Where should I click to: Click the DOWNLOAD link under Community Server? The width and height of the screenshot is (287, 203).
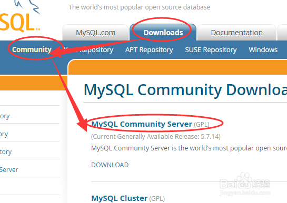tap(110, 165)
